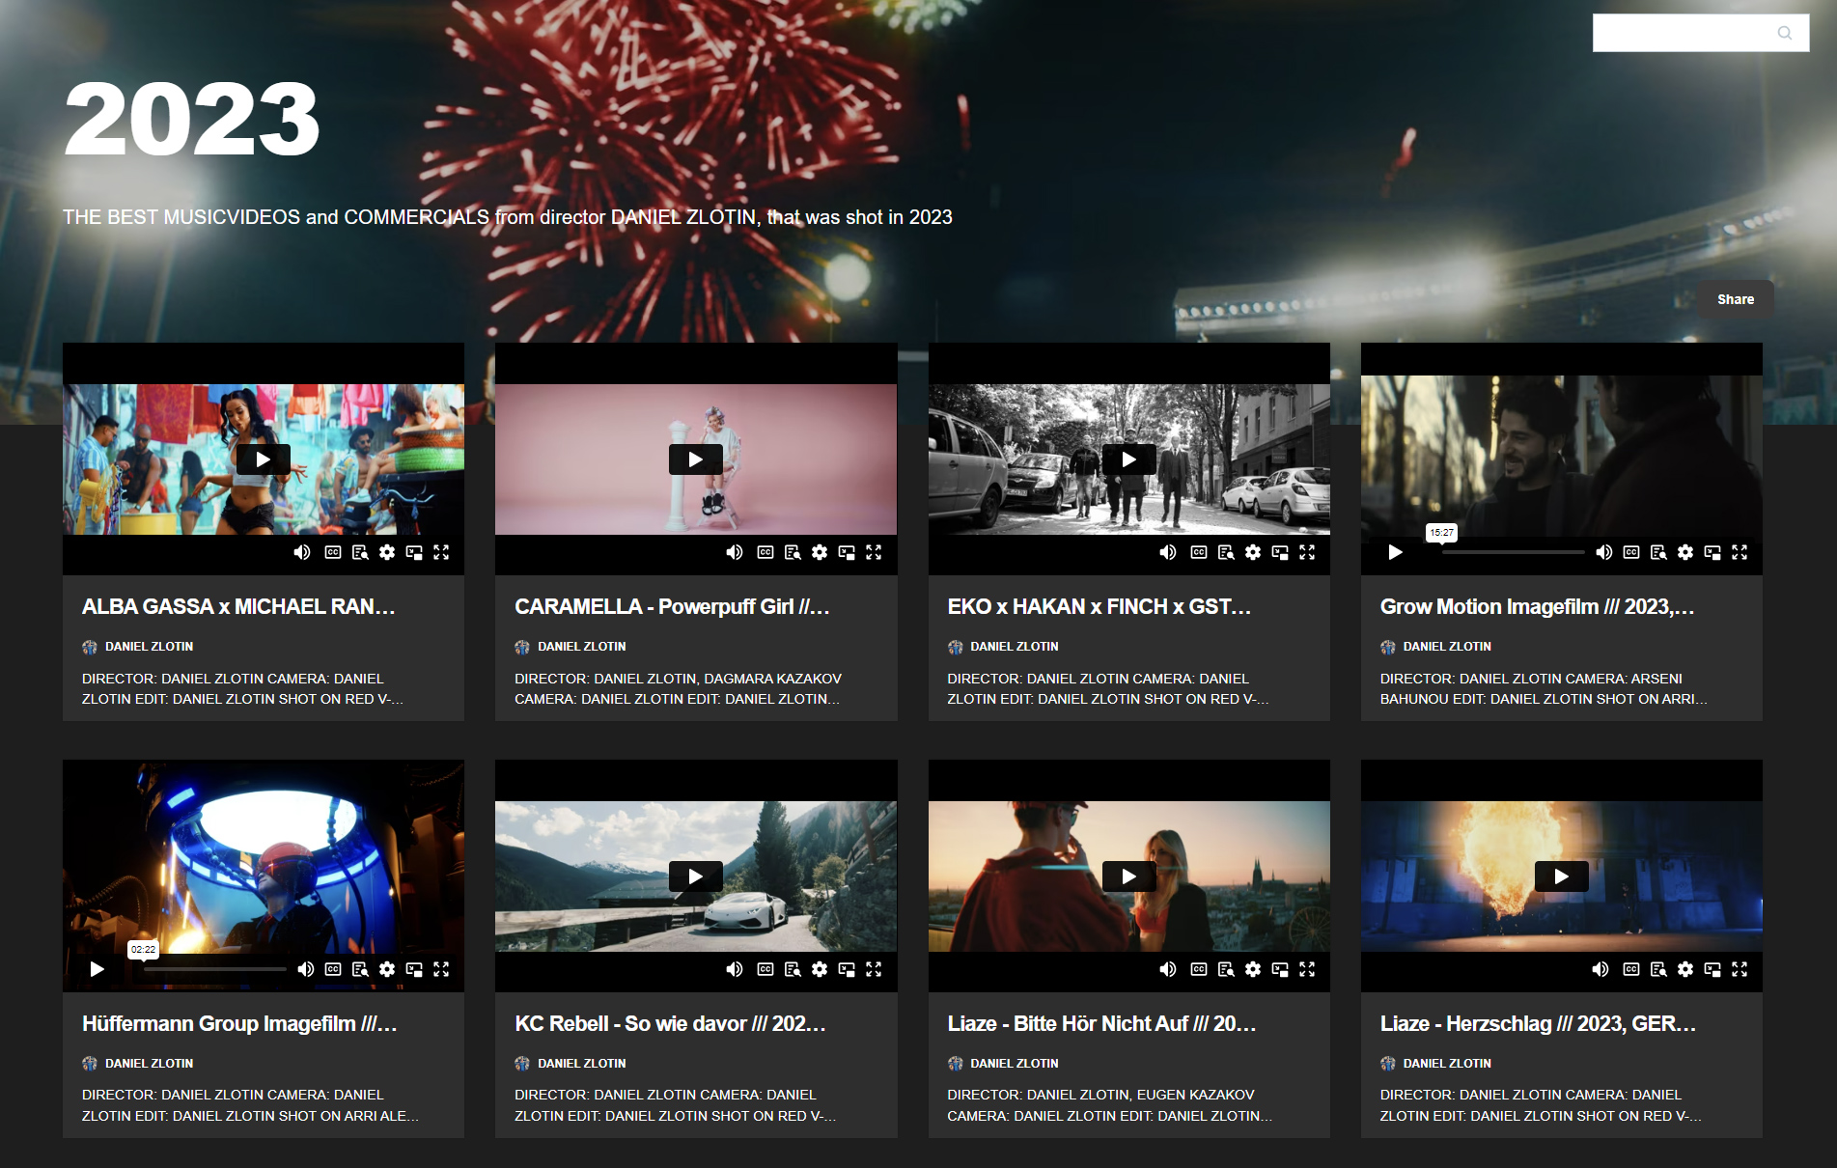Open transcript on ALBA GASSA video
This screenshot has width=1837, height=1168.
360,552
